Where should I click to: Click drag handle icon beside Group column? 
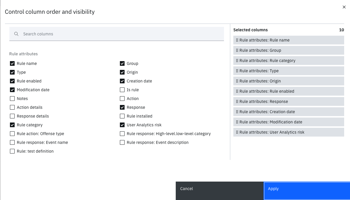click(237, 51)
